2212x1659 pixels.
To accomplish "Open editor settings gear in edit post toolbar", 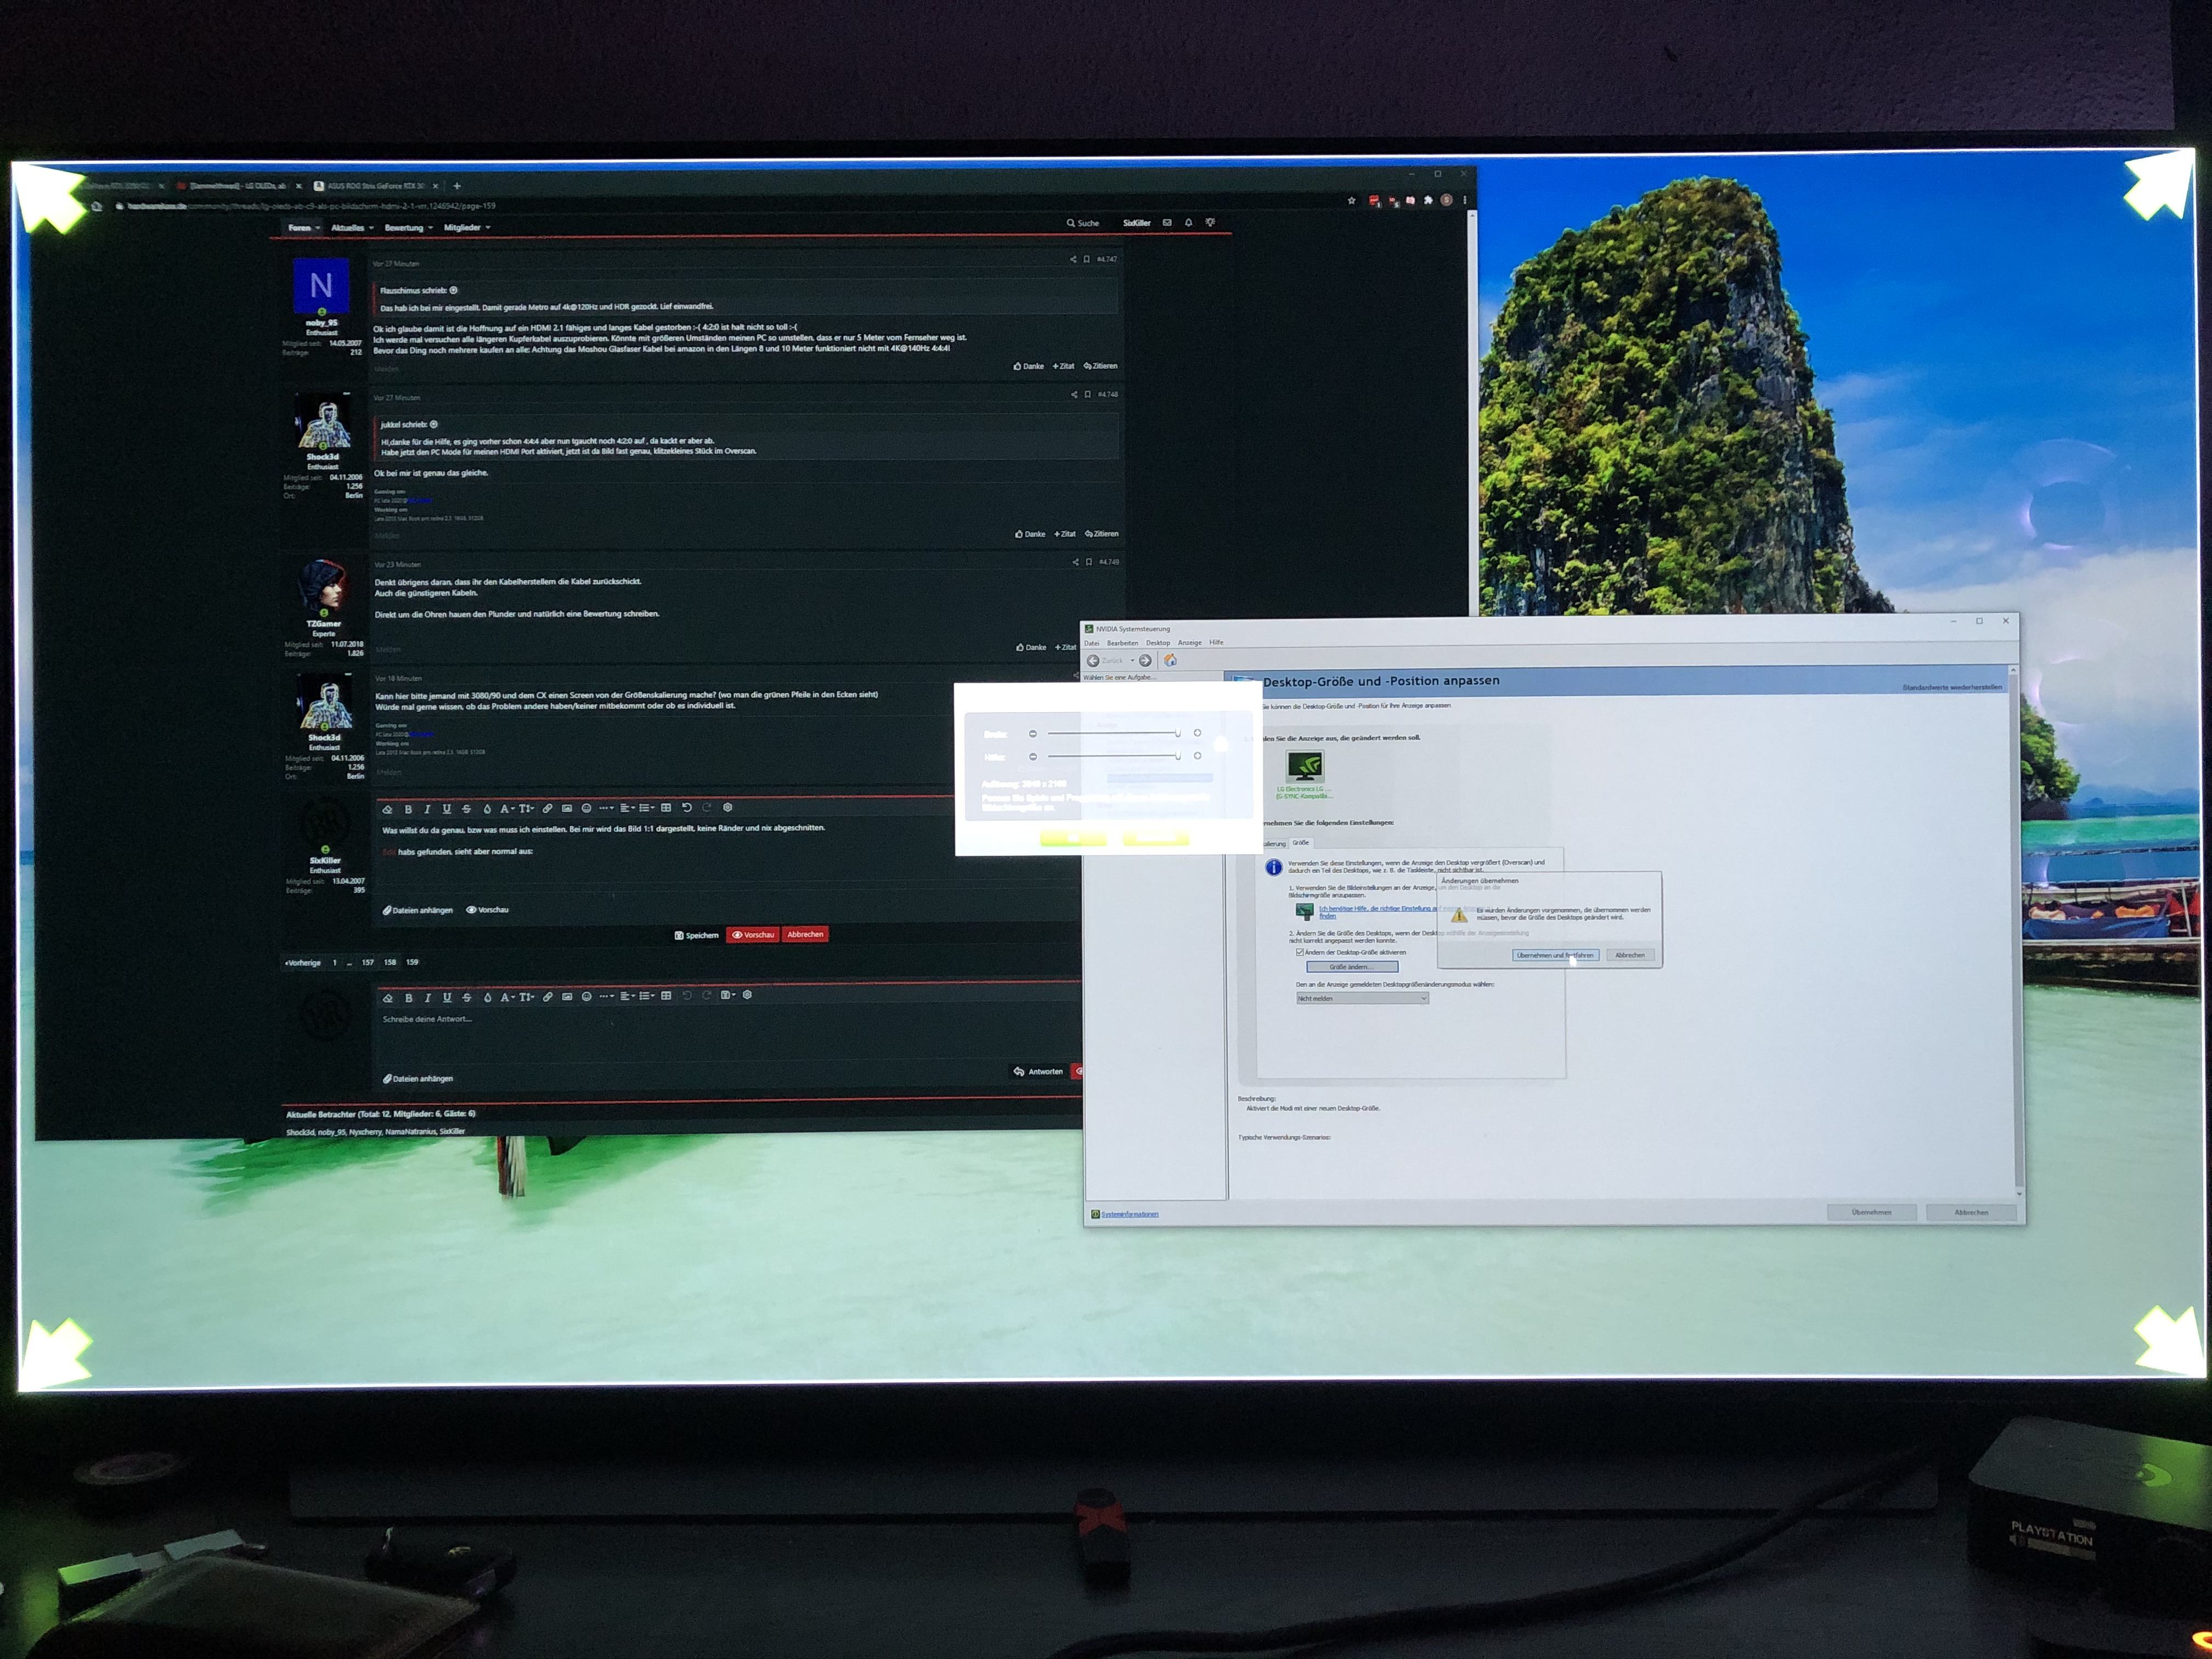I will pyautogui.click(x=727, y=807).
